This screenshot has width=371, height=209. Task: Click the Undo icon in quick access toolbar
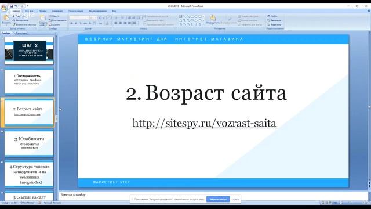coord(16,6)
